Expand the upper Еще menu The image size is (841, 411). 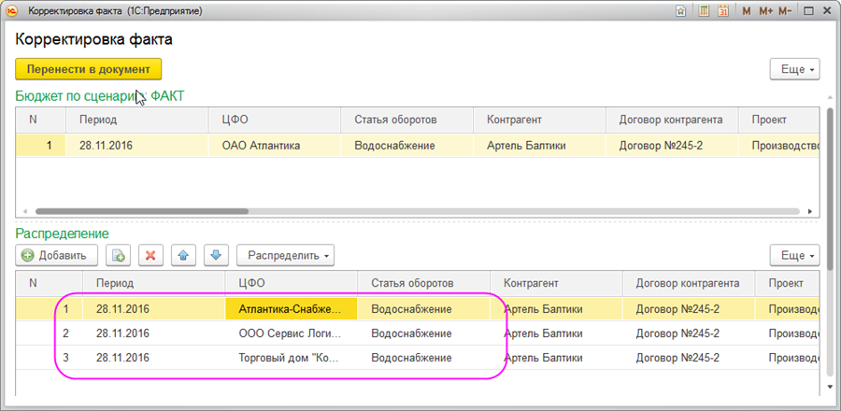[x=794, y=69]
